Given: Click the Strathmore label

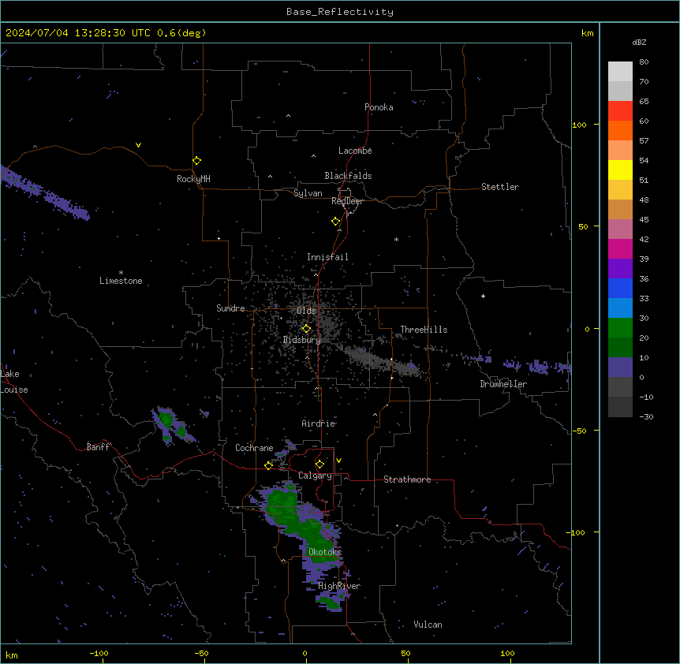Looking at the screenshot, I should (x=407, y=479).
